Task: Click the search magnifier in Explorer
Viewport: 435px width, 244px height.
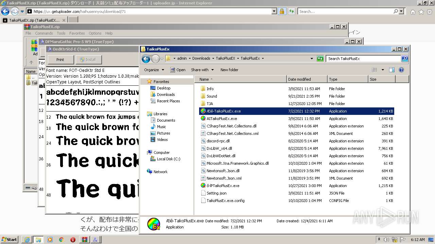Action: point(404,59)
